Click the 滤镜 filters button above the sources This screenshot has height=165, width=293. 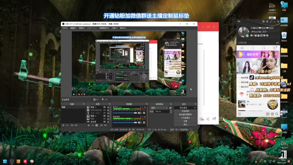tap(105, 99)
